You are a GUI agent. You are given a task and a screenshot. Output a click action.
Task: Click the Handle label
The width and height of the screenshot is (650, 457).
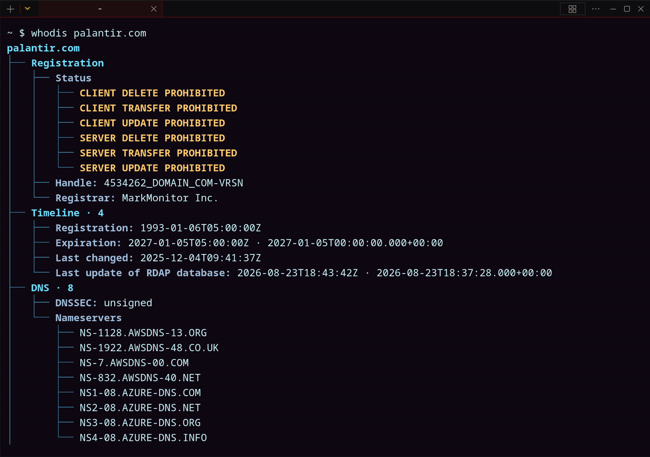(76, 183)
